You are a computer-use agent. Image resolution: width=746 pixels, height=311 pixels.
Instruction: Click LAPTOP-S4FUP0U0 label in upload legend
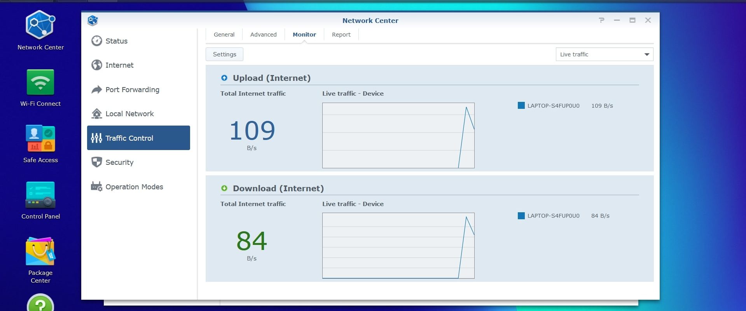tap(553, 106)
